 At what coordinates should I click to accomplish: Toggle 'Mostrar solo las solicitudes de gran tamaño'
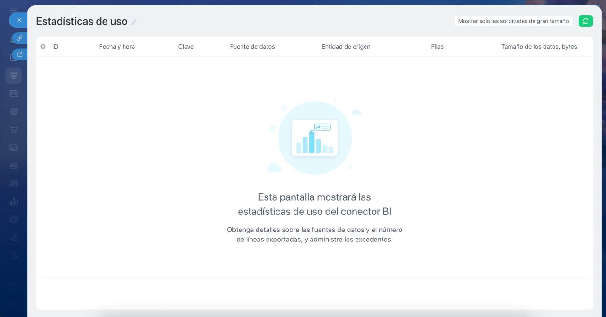[513, 21]
